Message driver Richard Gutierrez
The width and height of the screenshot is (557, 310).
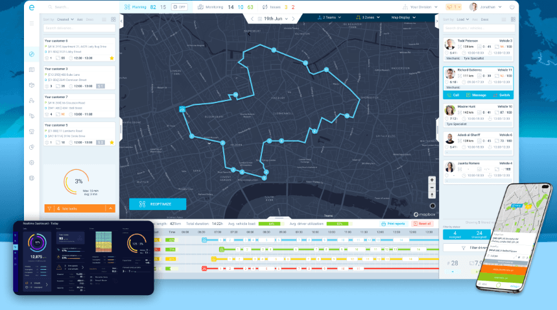(x=476, y=95)
